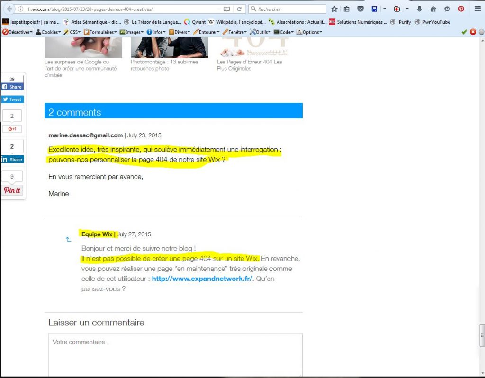
Task: Tweet this article
Action: 12,99
